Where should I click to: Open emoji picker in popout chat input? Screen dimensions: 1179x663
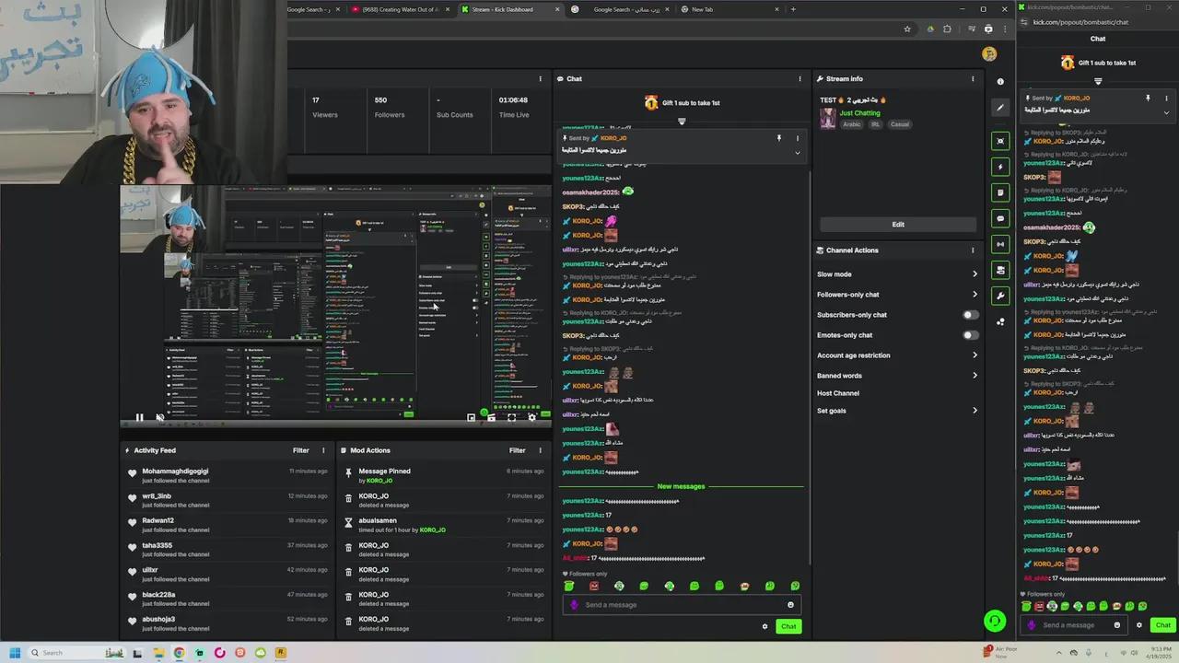(x=1117, y=625)
